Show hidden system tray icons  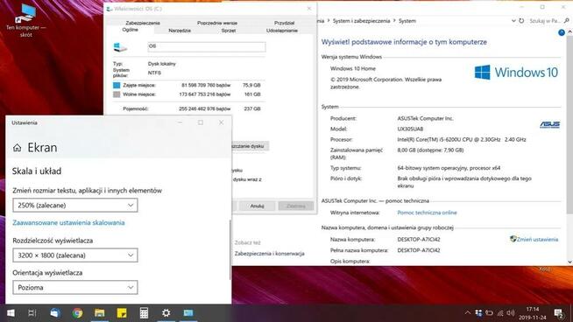coord(467,313)
